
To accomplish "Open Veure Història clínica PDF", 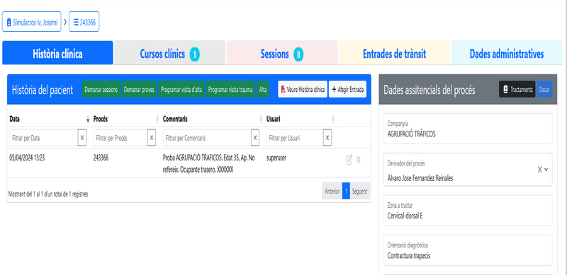I will 303,90.
